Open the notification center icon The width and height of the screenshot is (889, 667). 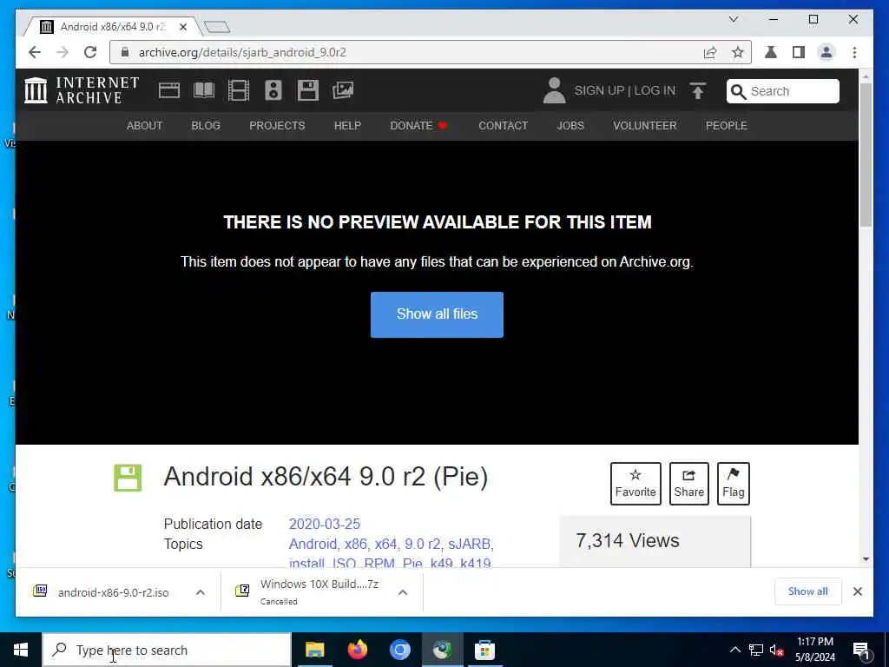click(860, 650)
